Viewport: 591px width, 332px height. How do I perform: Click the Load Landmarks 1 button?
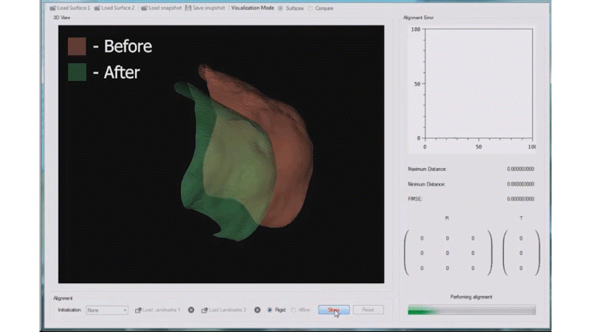(157, 310)
